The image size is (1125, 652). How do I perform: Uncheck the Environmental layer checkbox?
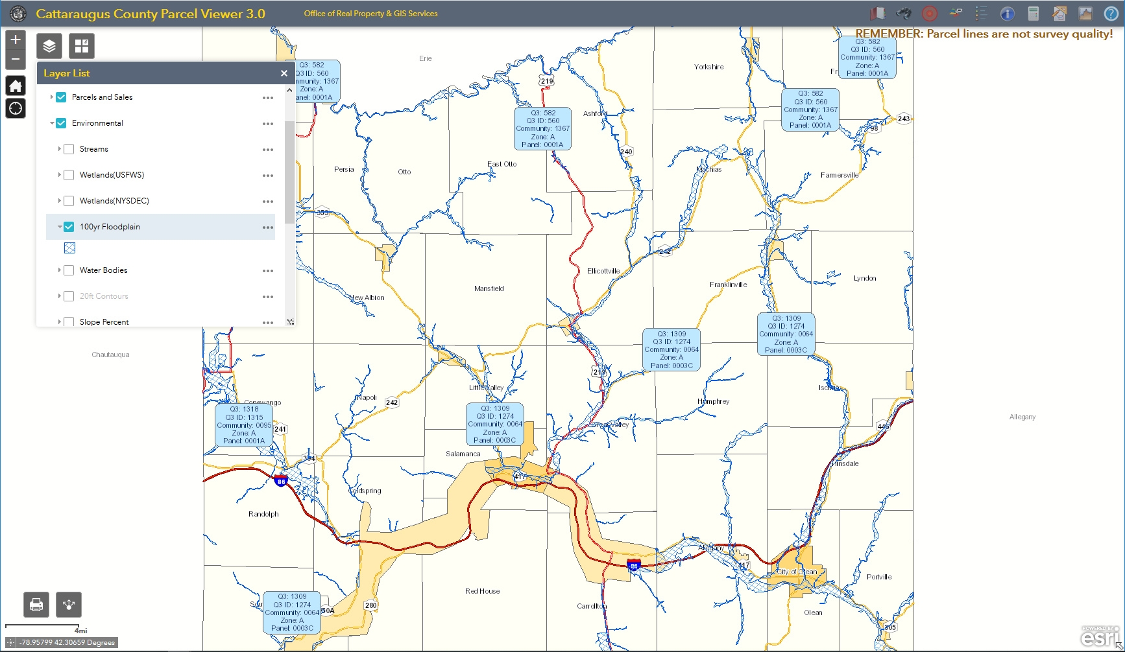point(60,122)
